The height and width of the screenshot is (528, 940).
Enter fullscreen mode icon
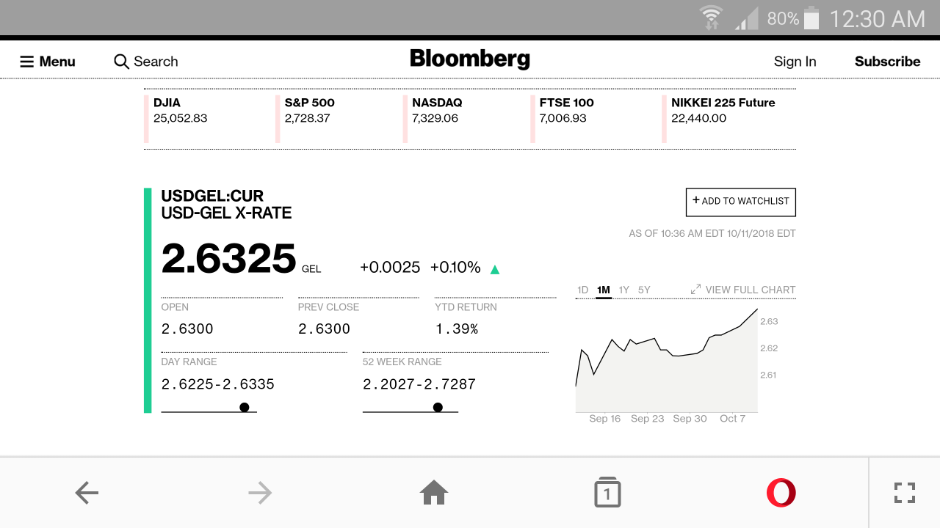905,493
